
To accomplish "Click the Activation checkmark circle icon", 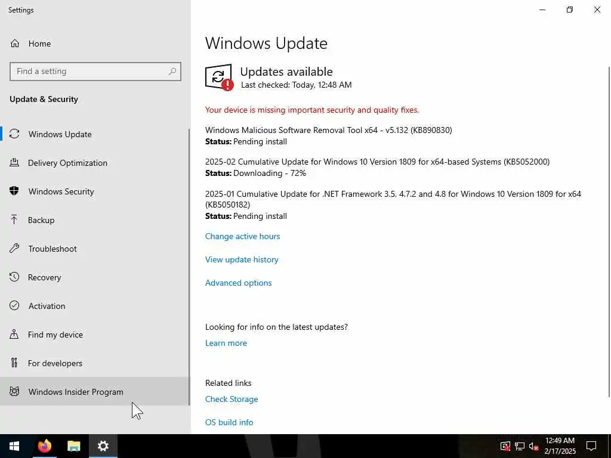I will tap(14, 305).
